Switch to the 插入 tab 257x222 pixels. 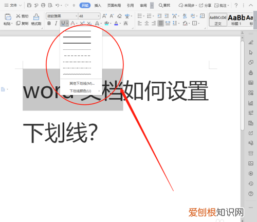[98, 6]
